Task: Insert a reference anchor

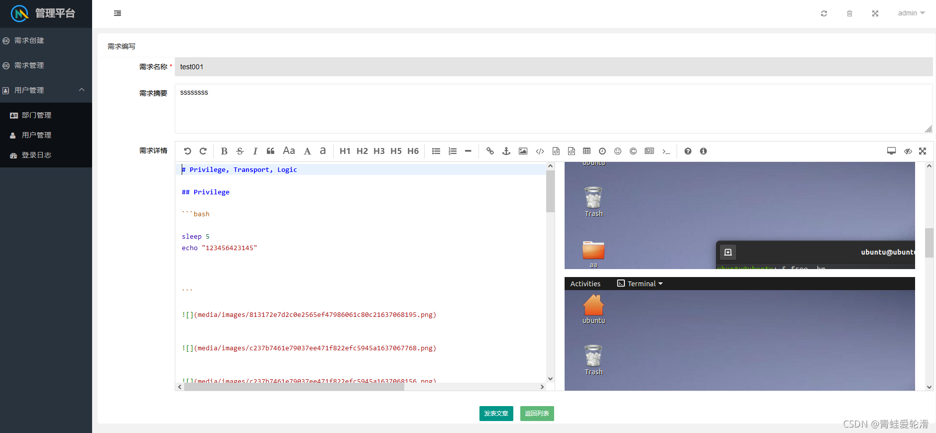Action: tap(506, 151)
